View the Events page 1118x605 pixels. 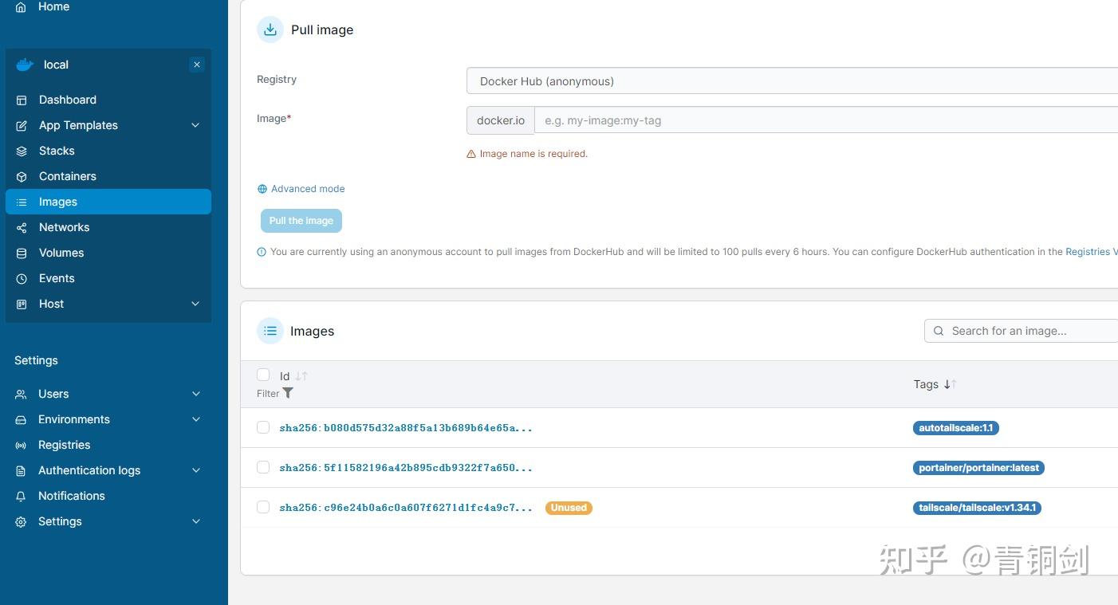56,277
